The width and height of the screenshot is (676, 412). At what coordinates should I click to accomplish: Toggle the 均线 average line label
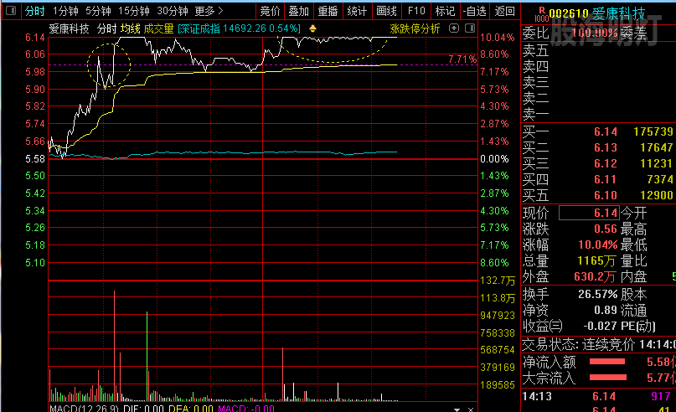point(130,28)
